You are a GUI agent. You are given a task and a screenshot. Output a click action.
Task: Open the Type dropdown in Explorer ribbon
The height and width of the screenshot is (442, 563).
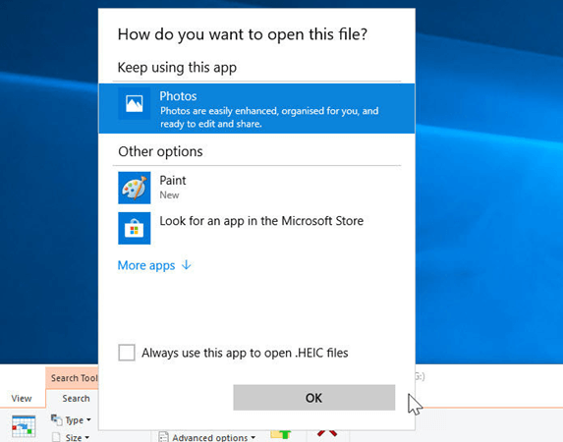tap(71, 419)
